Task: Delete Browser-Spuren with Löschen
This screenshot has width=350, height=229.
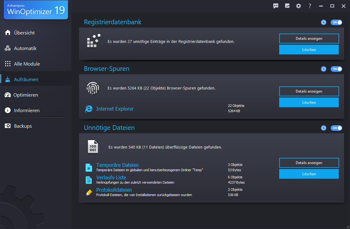Action: [x=309, y=103]
